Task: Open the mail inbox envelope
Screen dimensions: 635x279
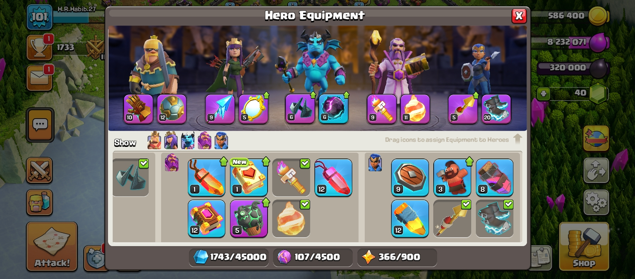Action: pos(39,78)
